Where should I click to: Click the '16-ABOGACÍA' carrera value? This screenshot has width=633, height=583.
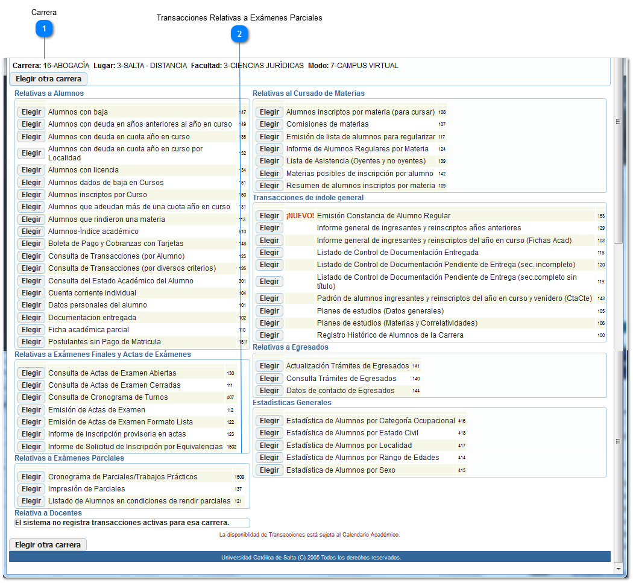pos(66,65)
